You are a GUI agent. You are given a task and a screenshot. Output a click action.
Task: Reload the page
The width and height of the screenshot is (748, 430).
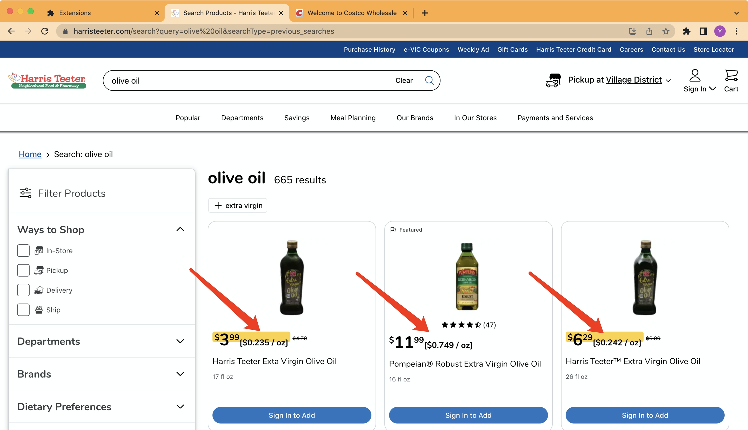[x=45, y=31]
